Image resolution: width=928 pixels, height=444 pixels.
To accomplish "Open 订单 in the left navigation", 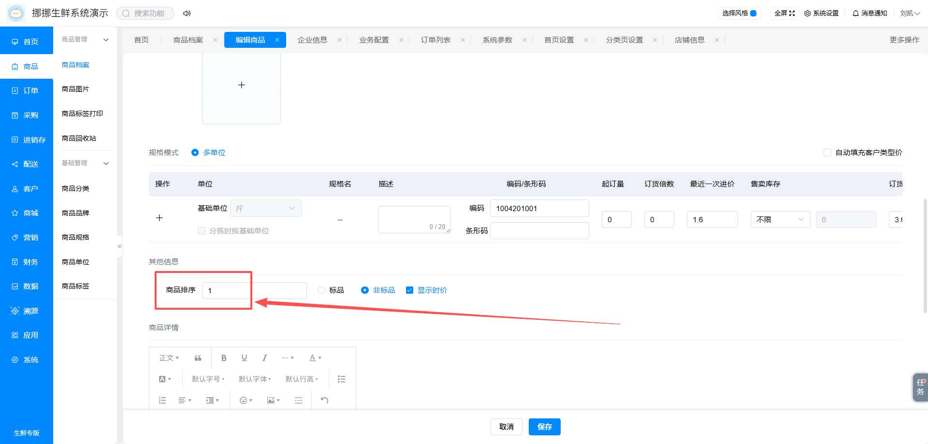I will [27, 91].
